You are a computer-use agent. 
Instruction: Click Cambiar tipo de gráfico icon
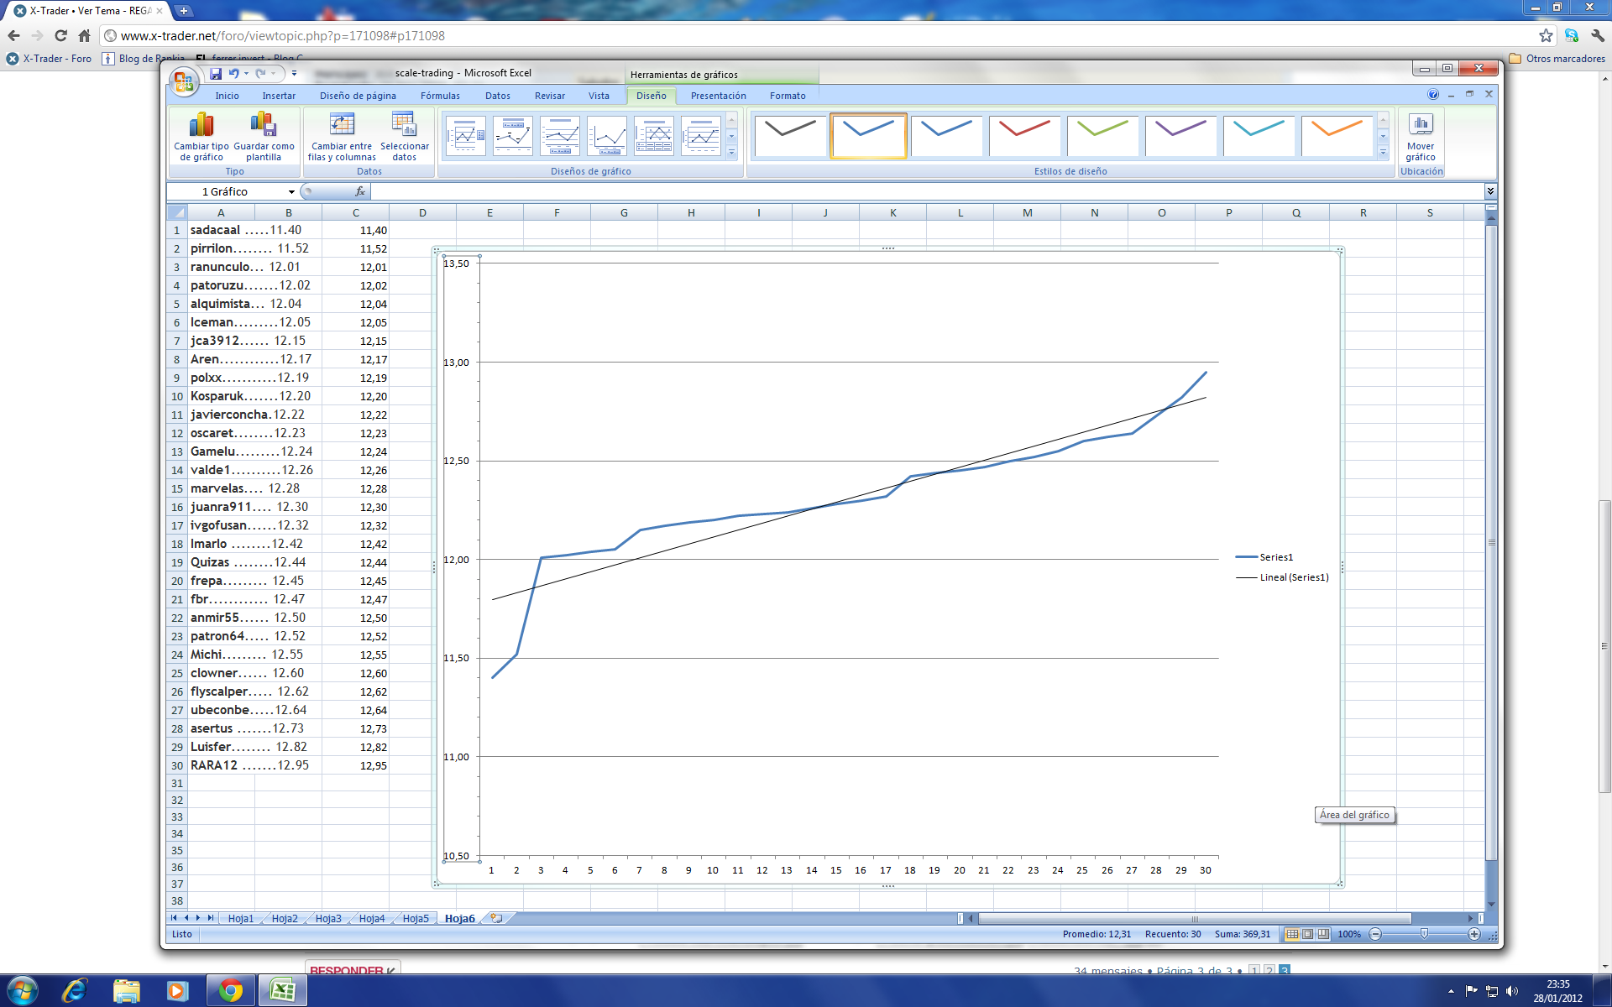tap(201, 126)
